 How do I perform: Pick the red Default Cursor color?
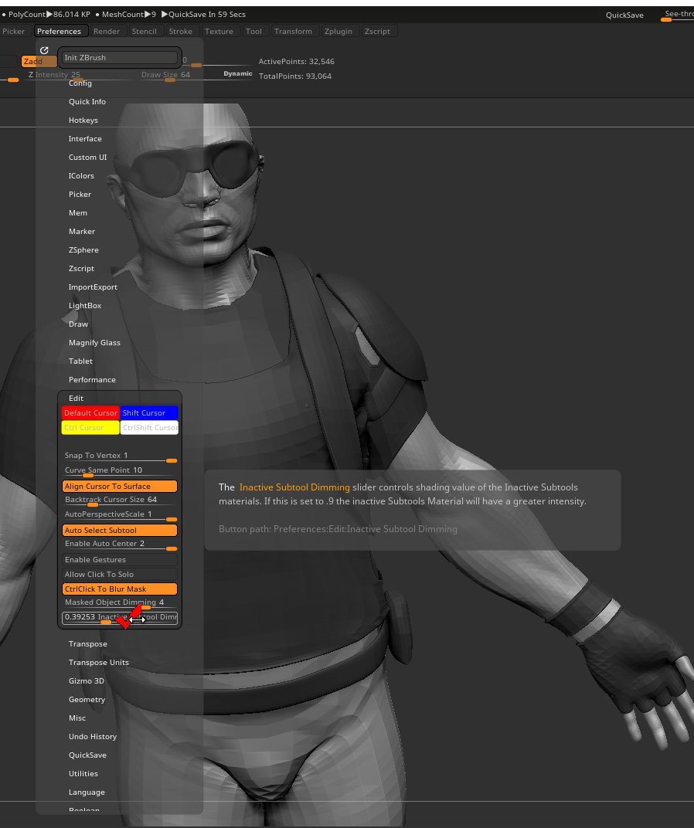click(x=90, y=413)
